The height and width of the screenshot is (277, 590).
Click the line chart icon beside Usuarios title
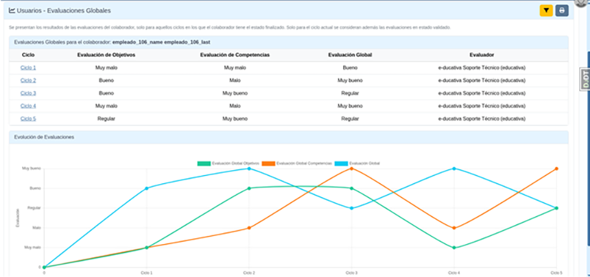coord(12,11)
